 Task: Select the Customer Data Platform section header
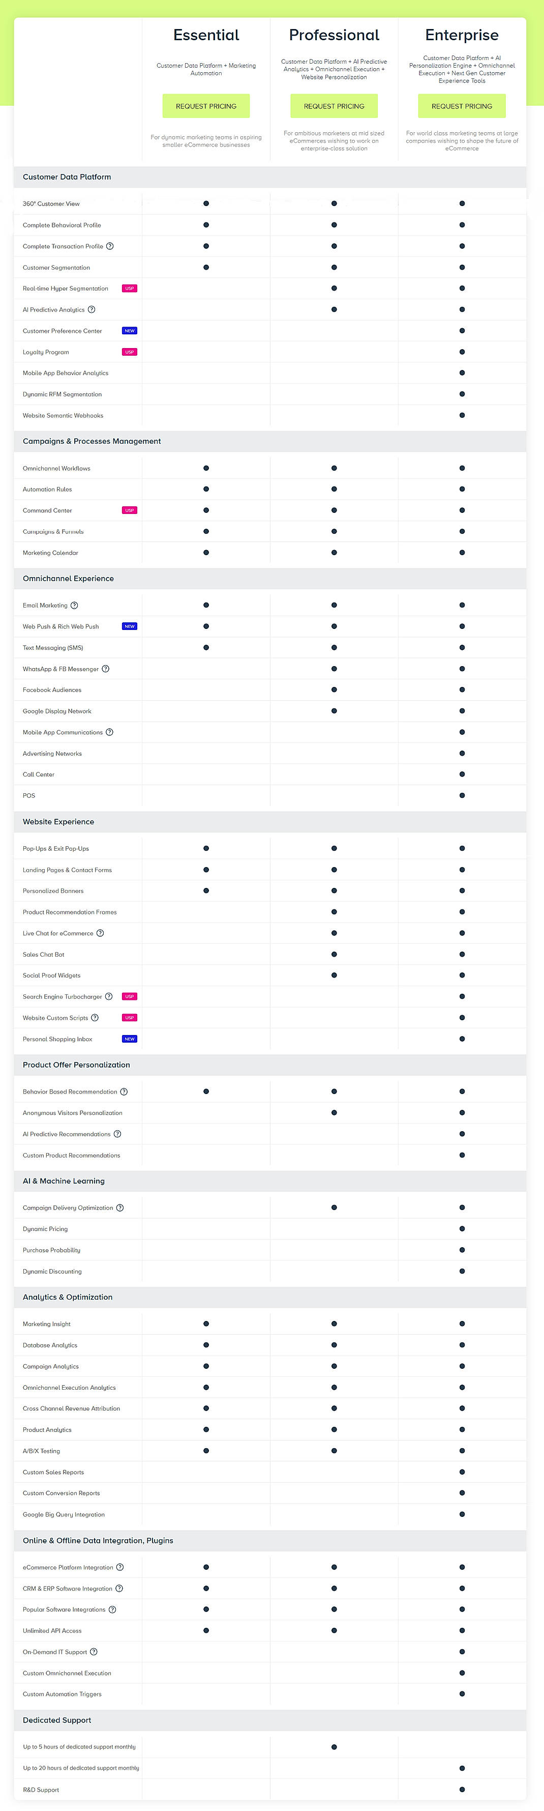coord(67,177)
